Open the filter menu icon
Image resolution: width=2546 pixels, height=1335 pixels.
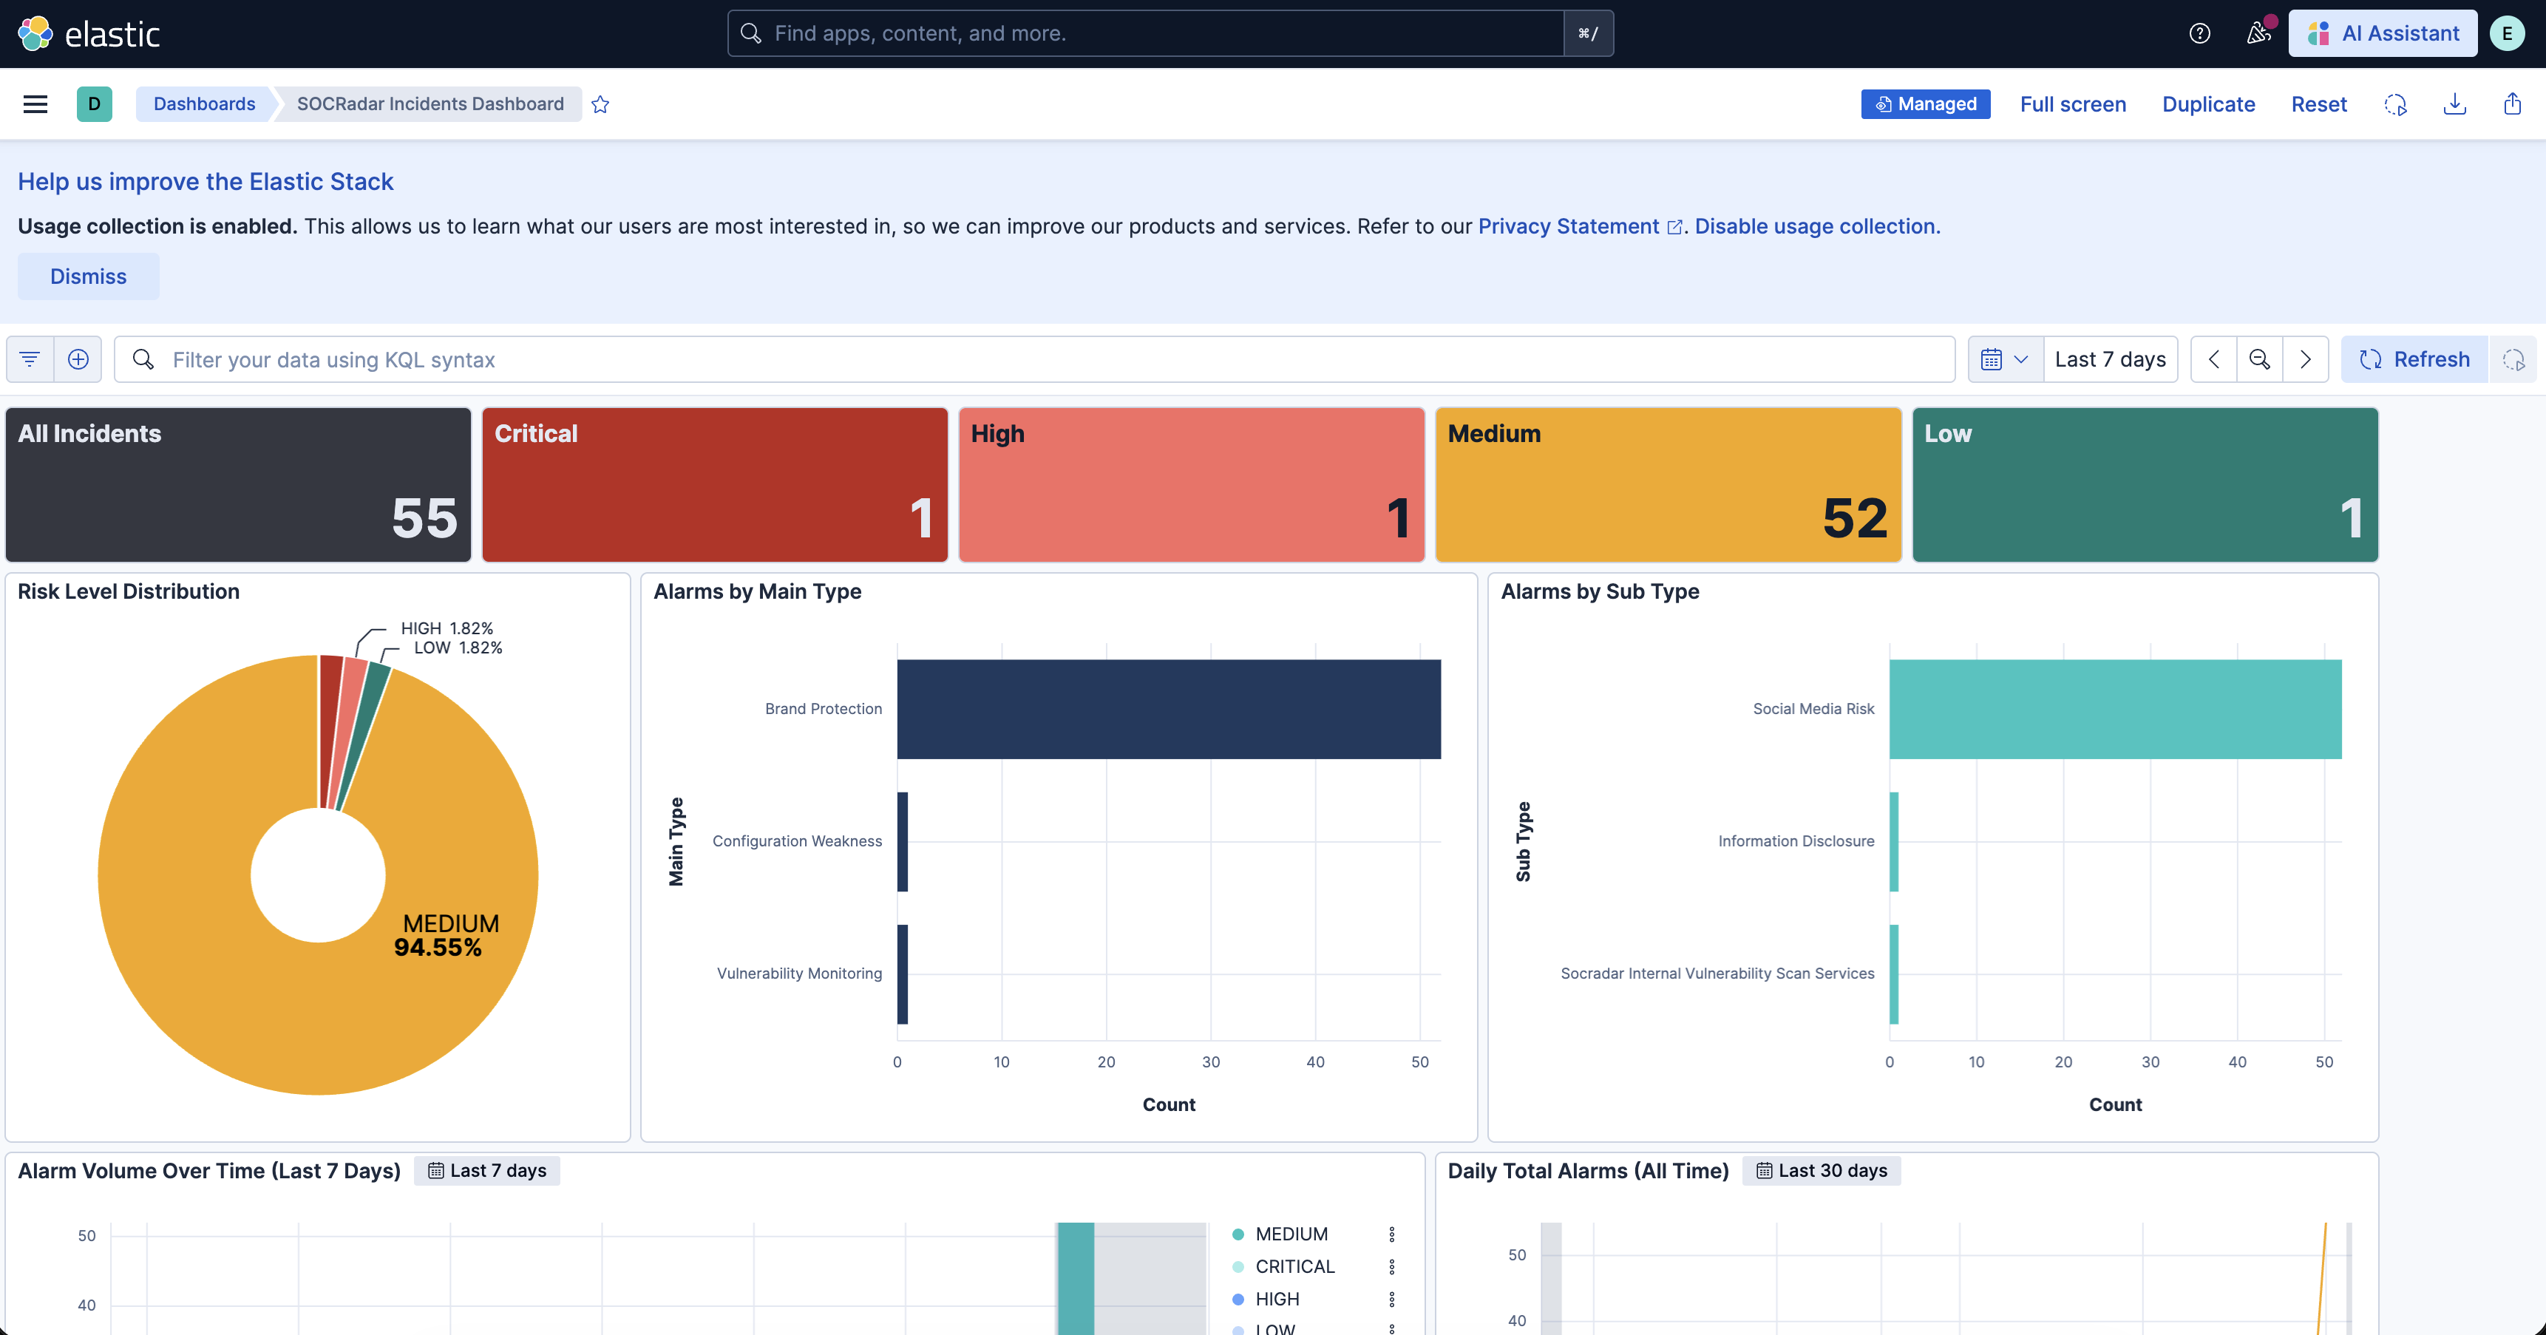(30, 360)
